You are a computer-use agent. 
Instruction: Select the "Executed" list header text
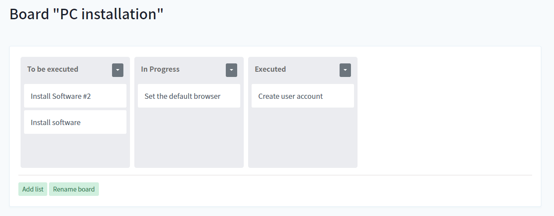[270, 69]
